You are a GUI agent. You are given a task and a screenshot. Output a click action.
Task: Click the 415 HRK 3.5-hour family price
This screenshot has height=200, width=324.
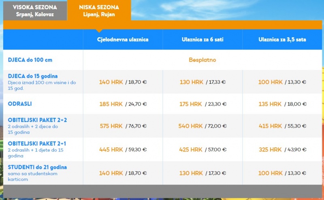[x=270, y=126]
